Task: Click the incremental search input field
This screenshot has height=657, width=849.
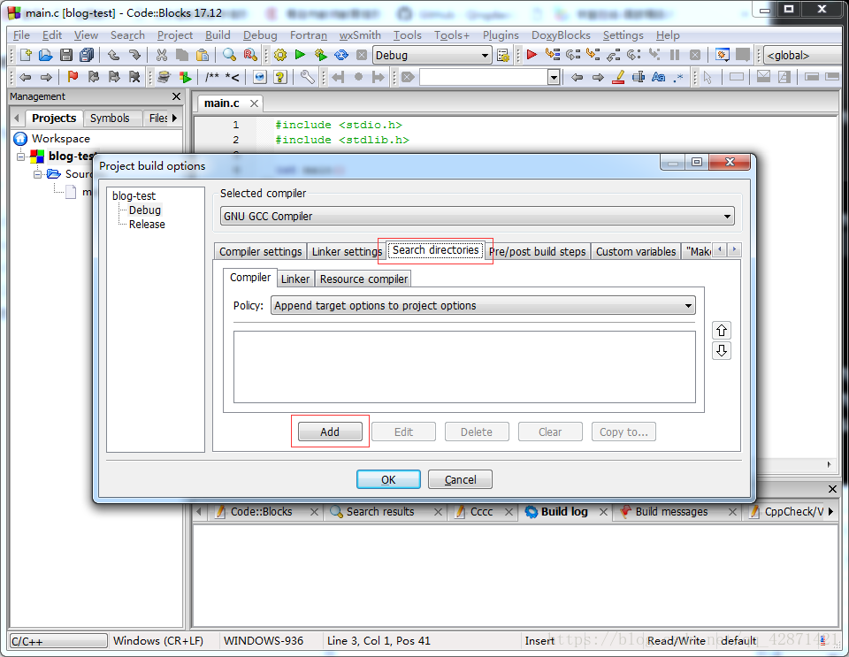Action: (484, 78)
